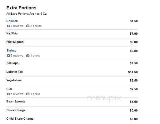The image size is (160, 124).
Task: Select the Lobster Tail menu row
Action: pos(72,72)
